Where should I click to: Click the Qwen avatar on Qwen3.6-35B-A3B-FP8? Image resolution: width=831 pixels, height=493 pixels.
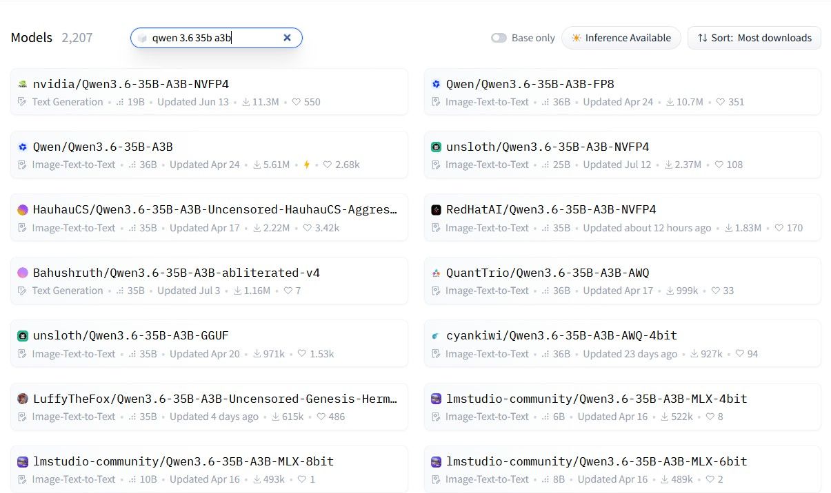[436, 84]
